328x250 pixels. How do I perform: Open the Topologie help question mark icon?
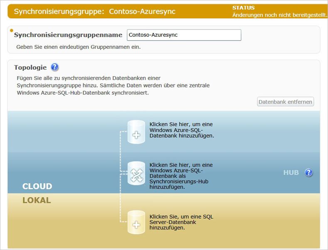pos(54,67)
